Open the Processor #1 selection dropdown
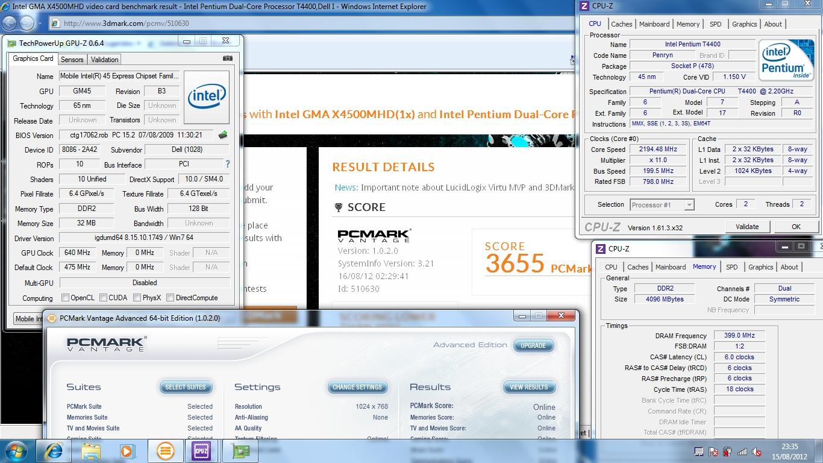The width and height of the screenshot is (823, 463). (x=662, y=205)
